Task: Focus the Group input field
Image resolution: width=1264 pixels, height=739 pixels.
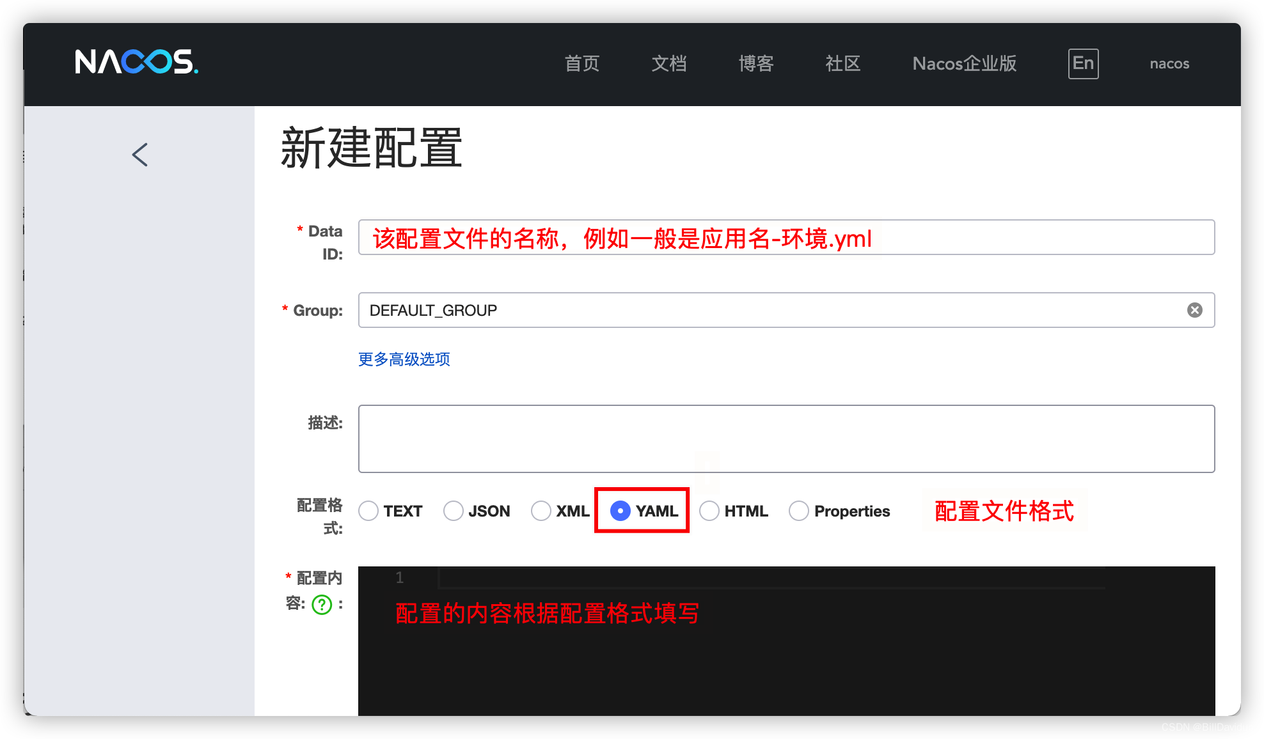Action: coord(786,310)
